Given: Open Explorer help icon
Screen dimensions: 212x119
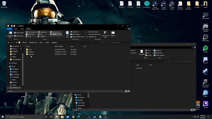Looking at the screenshot, I should (x=129, y=29).
